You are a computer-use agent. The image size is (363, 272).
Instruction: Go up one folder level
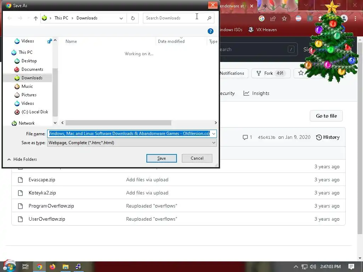[36, 18]
